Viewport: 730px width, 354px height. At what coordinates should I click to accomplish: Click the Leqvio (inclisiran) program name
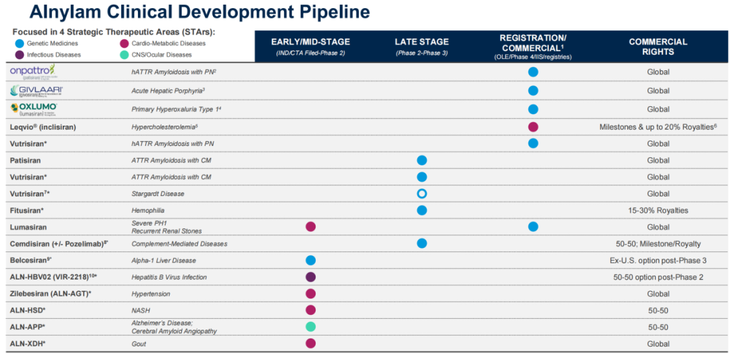[x=41, y=127]
